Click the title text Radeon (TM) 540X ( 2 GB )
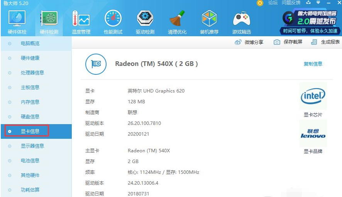This screenshot has width=342, height=197. coord(156,64)
